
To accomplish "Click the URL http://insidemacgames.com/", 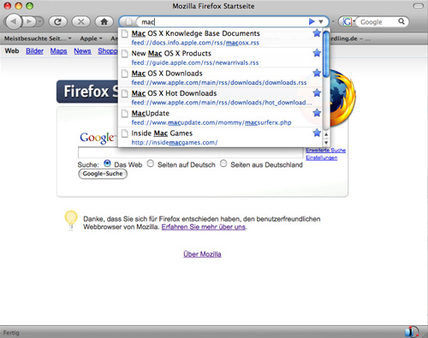I will pos(175,143).
